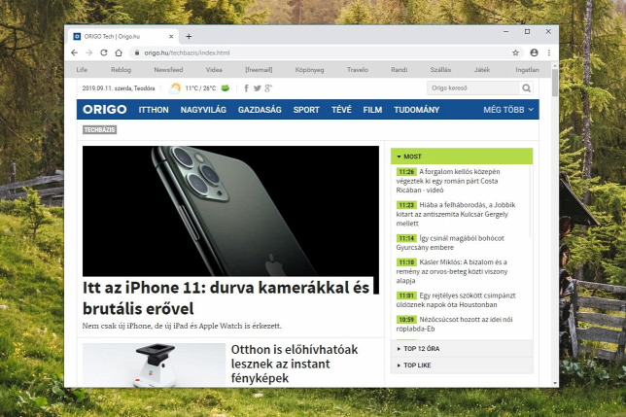Screen dimensions: 626x417
Task: Click the scrollbar down arrow
Action: click(555, 383)
